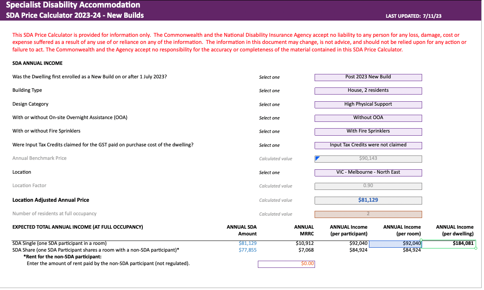This screenshot has height=290, width=484.
Task: Change the 'High Physical Support' design category
Action: point(368,104)
